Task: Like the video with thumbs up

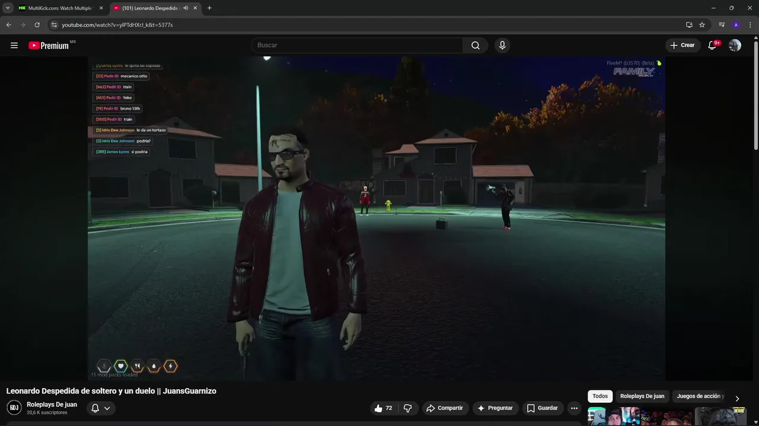Action: point(383,408)
